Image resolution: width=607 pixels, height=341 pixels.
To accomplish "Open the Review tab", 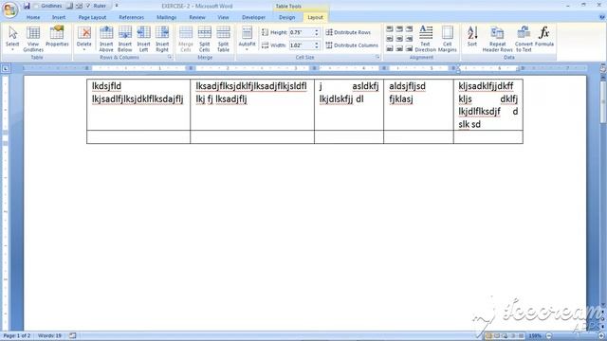I will click(197, 17).
